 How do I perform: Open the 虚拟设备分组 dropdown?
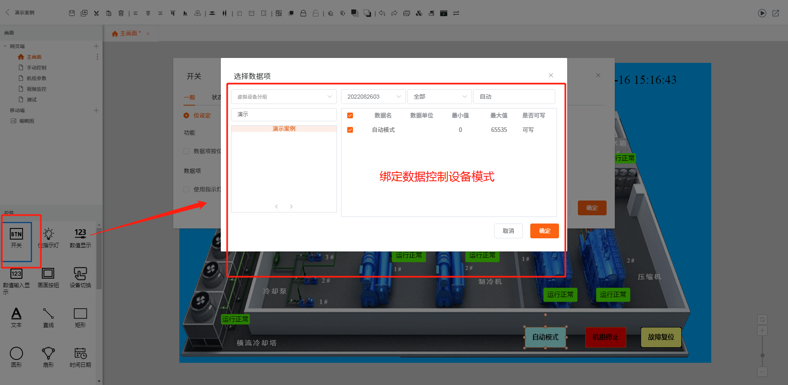[x=284, y=97]
